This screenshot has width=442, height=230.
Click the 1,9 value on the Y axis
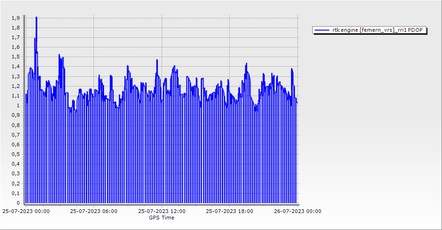point(16,18)
